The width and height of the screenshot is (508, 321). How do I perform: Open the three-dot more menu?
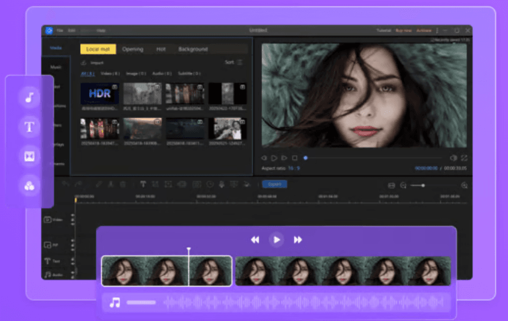click(437, 30)
